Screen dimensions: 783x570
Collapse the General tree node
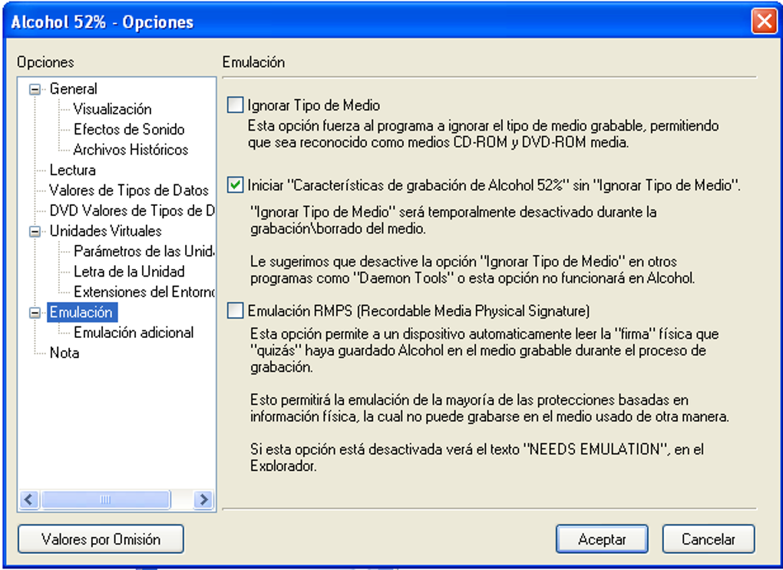[x=35, y=89]
